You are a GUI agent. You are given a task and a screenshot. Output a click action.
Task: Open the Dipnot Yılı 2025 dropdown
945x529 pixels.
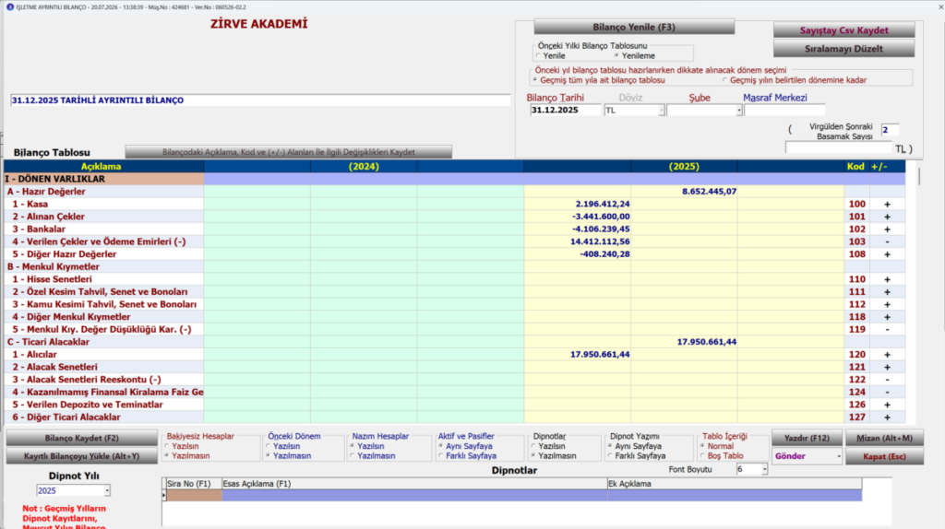pos(107,491)
